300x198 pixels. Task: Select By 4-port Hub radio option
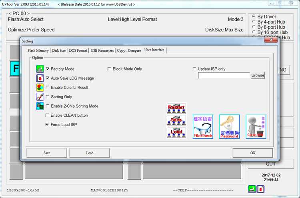point(254,22)
